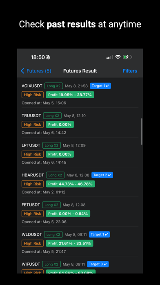Tap the back chevron next to Futures (5)
Screen dimensions: 160x285
pos(22,71)
